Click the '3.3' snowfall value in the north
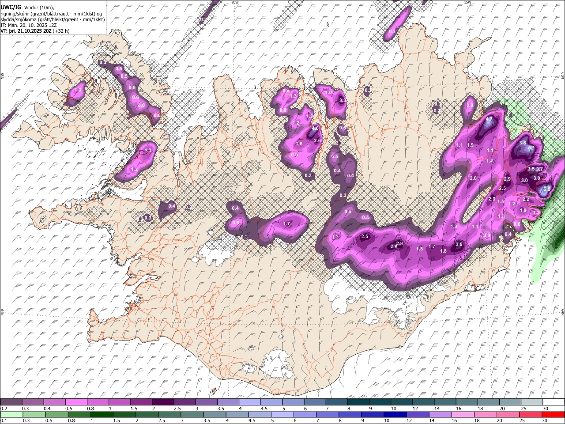Screen dimensions: 565x424 click(x=342, y=101)
